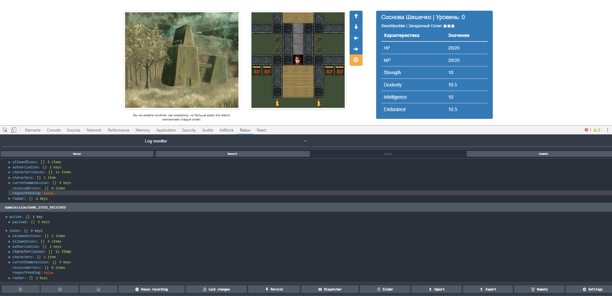Click the Revert button
The width and height of the screenshot is (612, 296).
point(232,154)
